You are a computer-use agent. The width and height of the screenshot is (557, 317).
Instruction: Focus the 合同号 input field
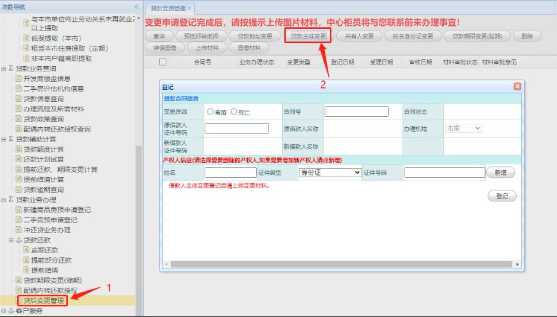[356, 112]
